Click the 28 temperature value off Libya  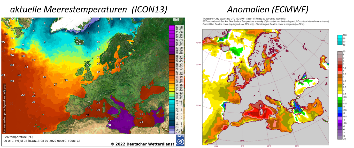109,125
